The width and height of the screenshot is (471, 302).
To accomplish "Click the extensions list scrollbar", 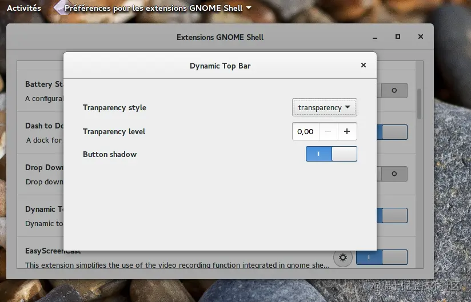I will tap(420, 104).
